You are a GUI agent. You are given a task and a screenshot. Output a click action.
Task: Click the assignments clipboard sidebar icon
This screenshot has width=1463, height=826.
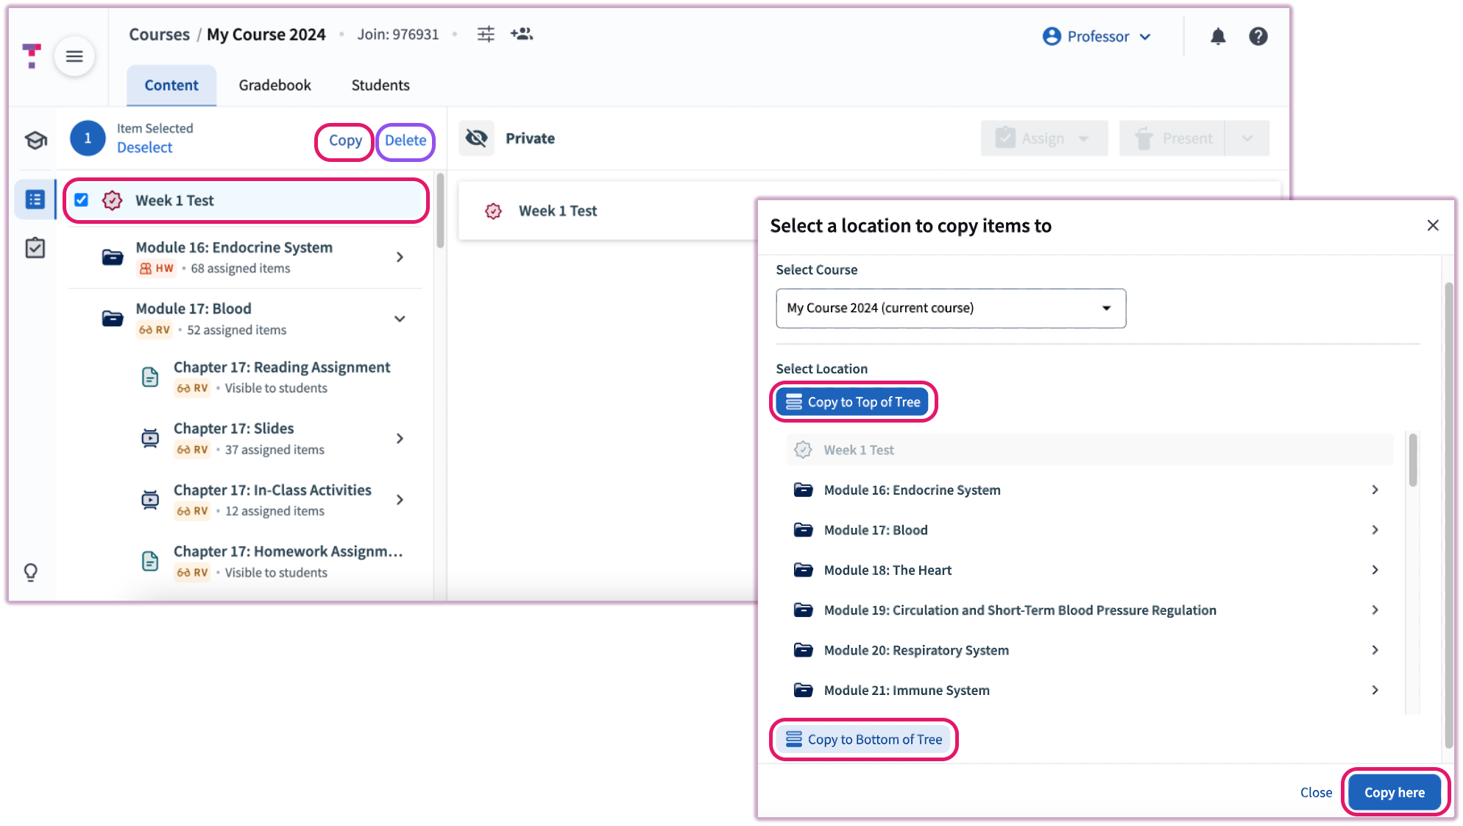(35, 248)
